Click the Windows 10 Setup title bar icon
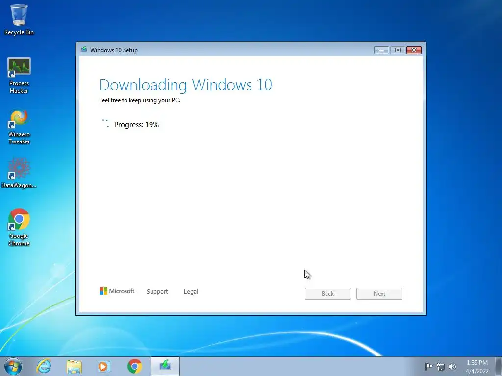The height and width of the screenshot is (376, 502). pos(84,49)
